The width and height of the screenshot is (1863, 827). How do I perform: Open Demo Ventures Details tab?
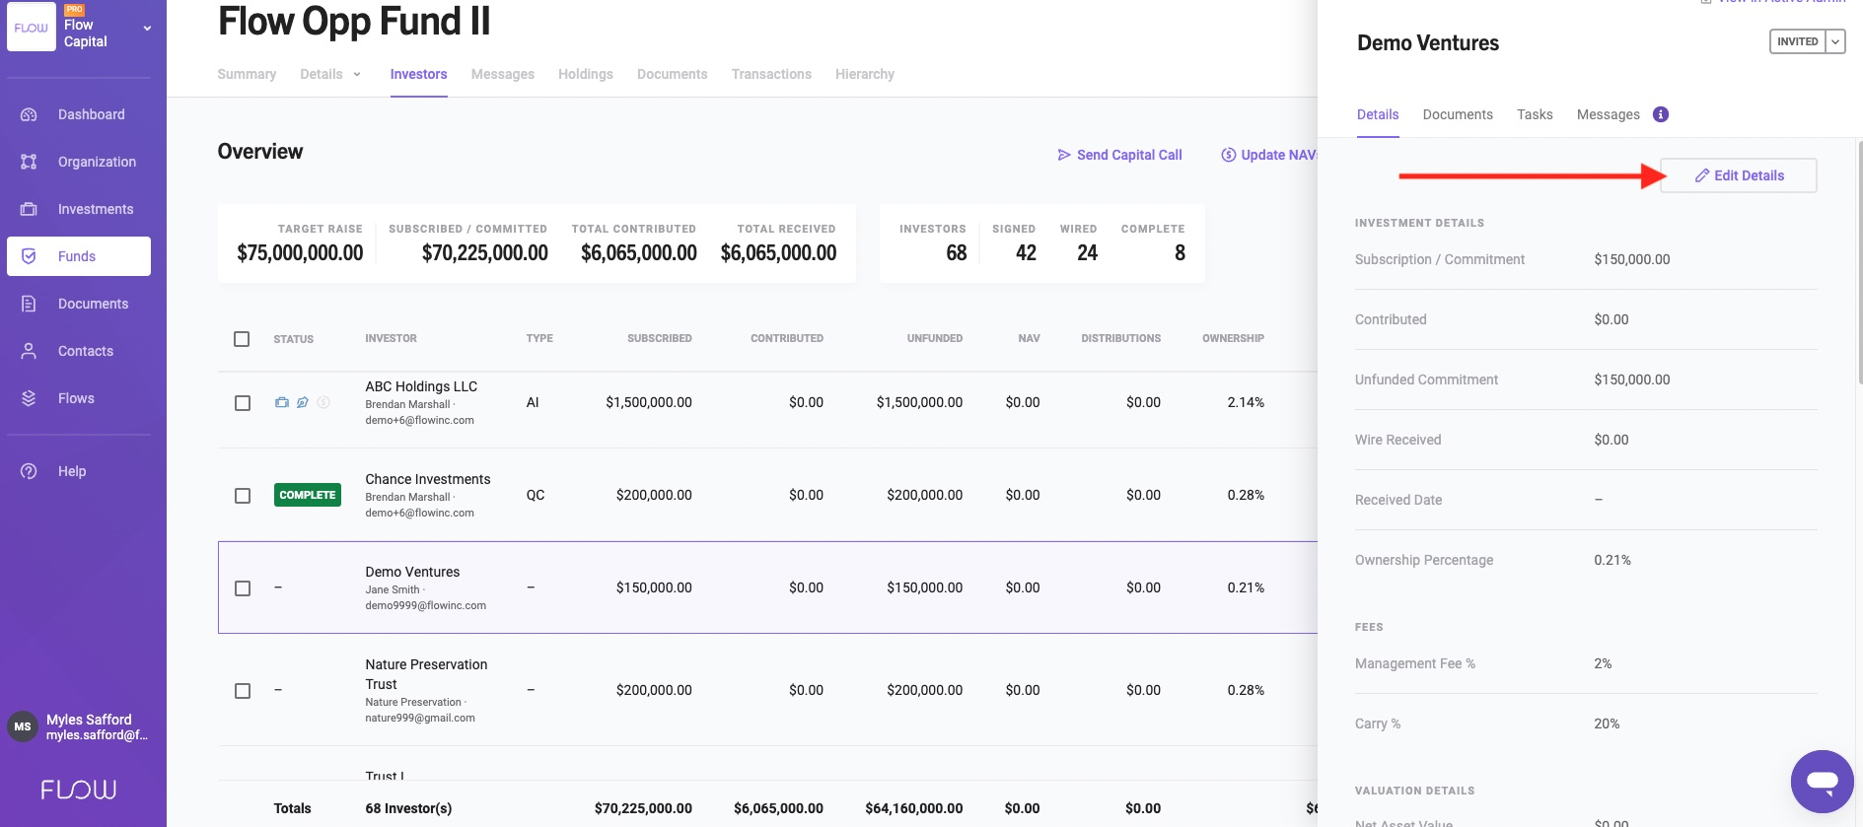[1378, 114]
